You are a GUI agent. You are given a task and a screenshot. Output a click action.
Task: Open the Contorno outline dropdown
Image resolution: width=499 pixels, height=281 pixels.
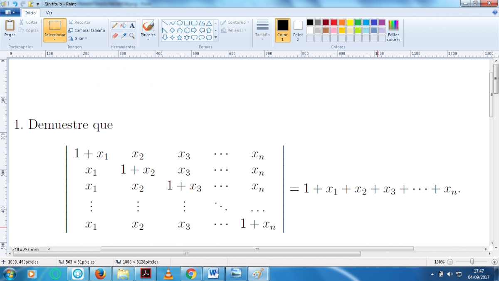235,22
